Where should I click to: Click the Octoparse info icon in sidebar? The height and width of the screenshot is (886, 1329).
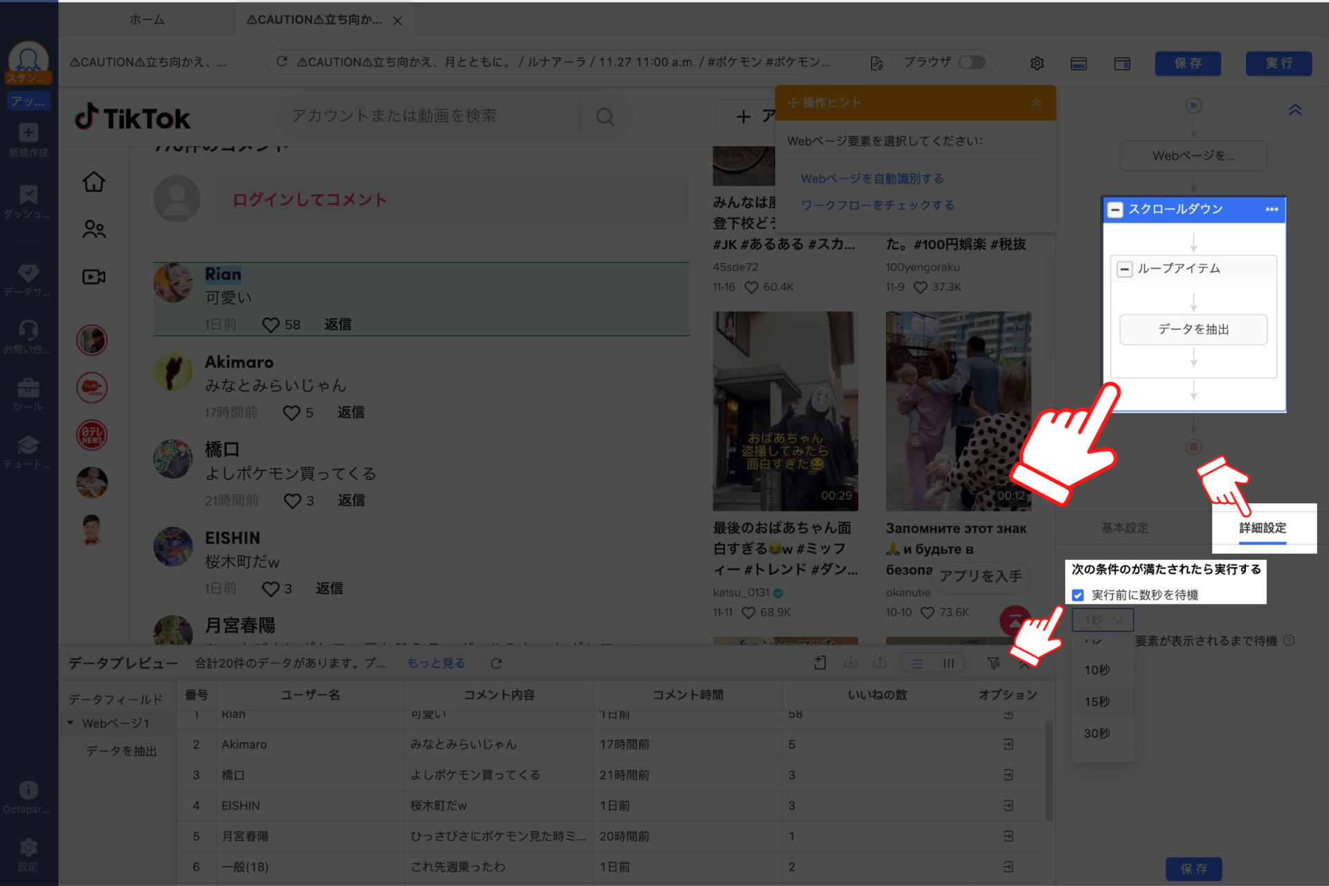(x=28, y=790)
